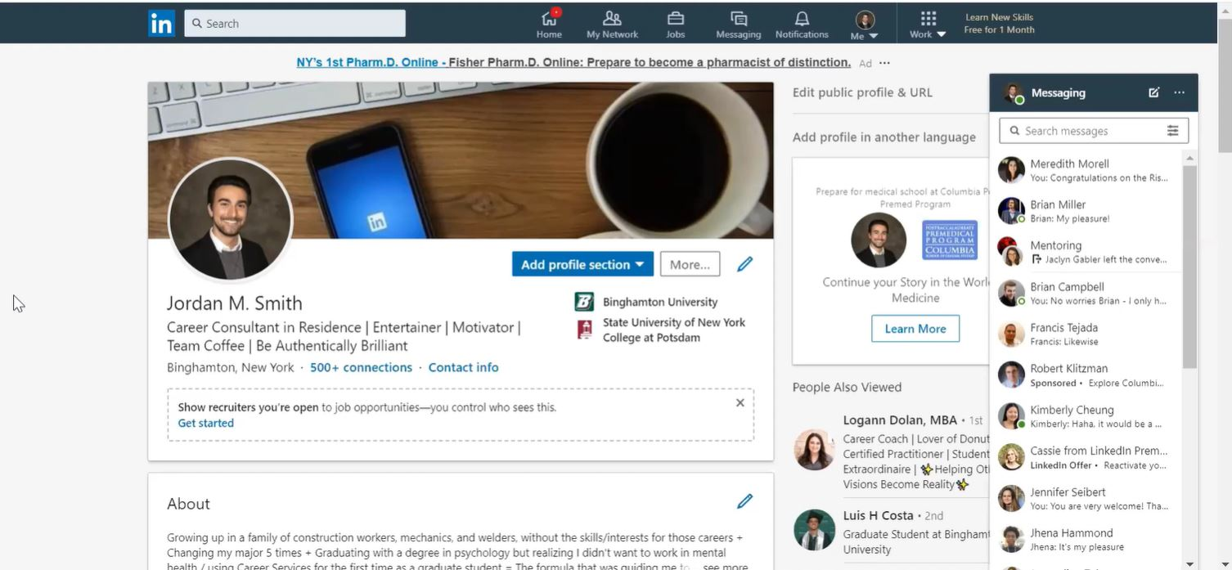Edit the About section pencil icon
The height and width of the screenshot is (570, 1232).
[744, 501]
